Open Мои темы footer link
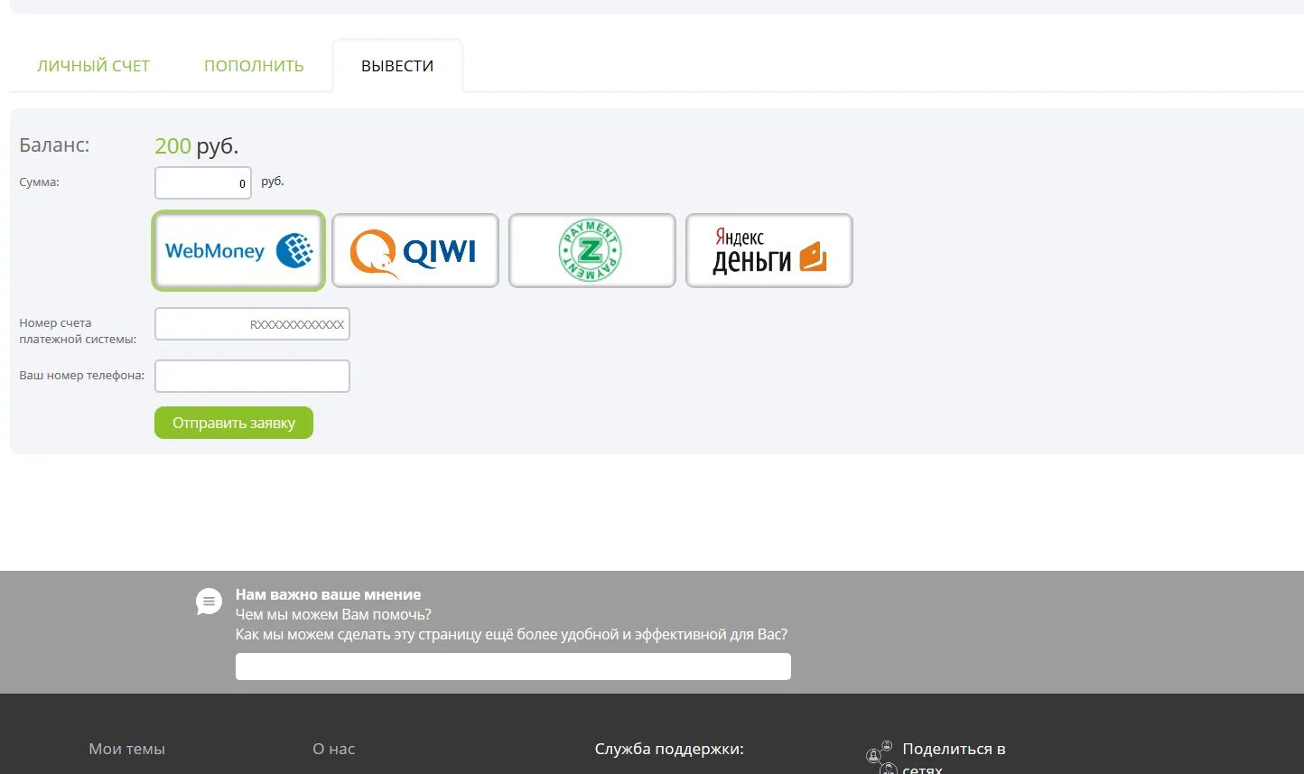Screen dimensions: 1304x774 [127, 749]
